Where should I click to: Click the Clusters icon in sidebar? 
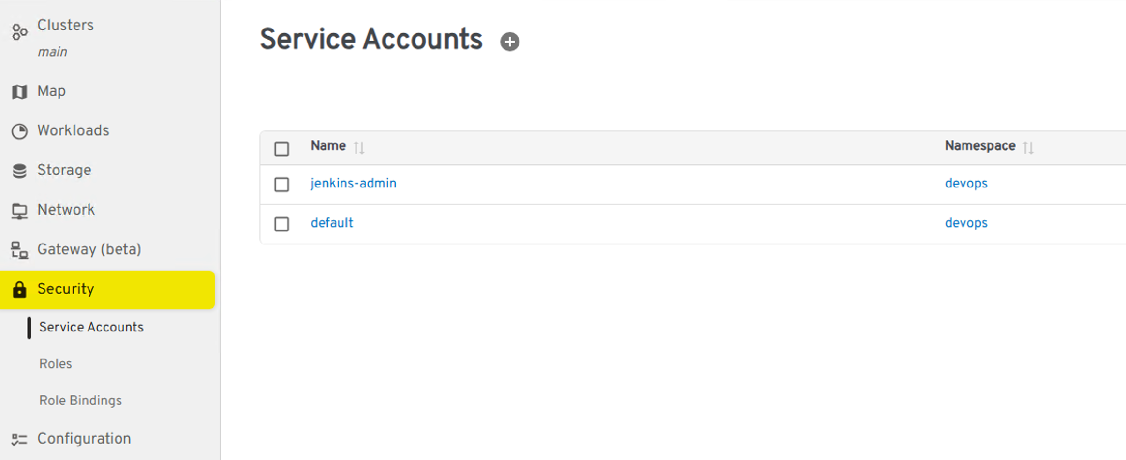click(19, 32)
